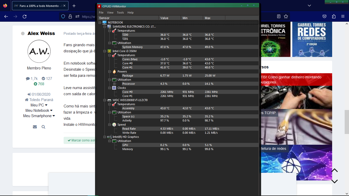Open the list all tabs dropdown
Screen dimensions: 349x196
(309, 6)
